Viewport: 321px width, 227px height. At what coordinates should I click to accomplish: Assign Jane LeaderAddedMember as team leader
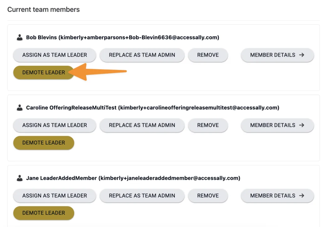[x=55, y=196]
